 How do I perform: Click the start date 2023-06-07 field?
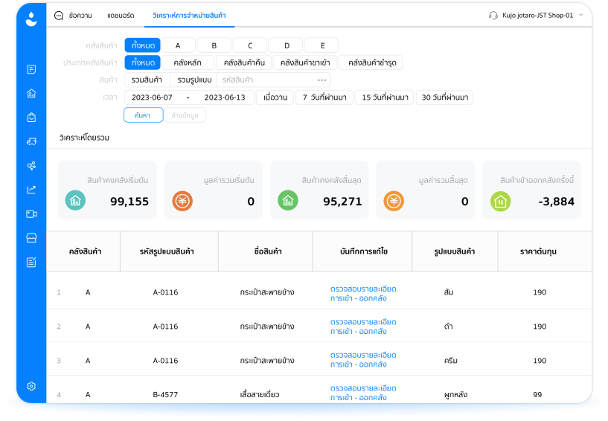click(152, 97)
